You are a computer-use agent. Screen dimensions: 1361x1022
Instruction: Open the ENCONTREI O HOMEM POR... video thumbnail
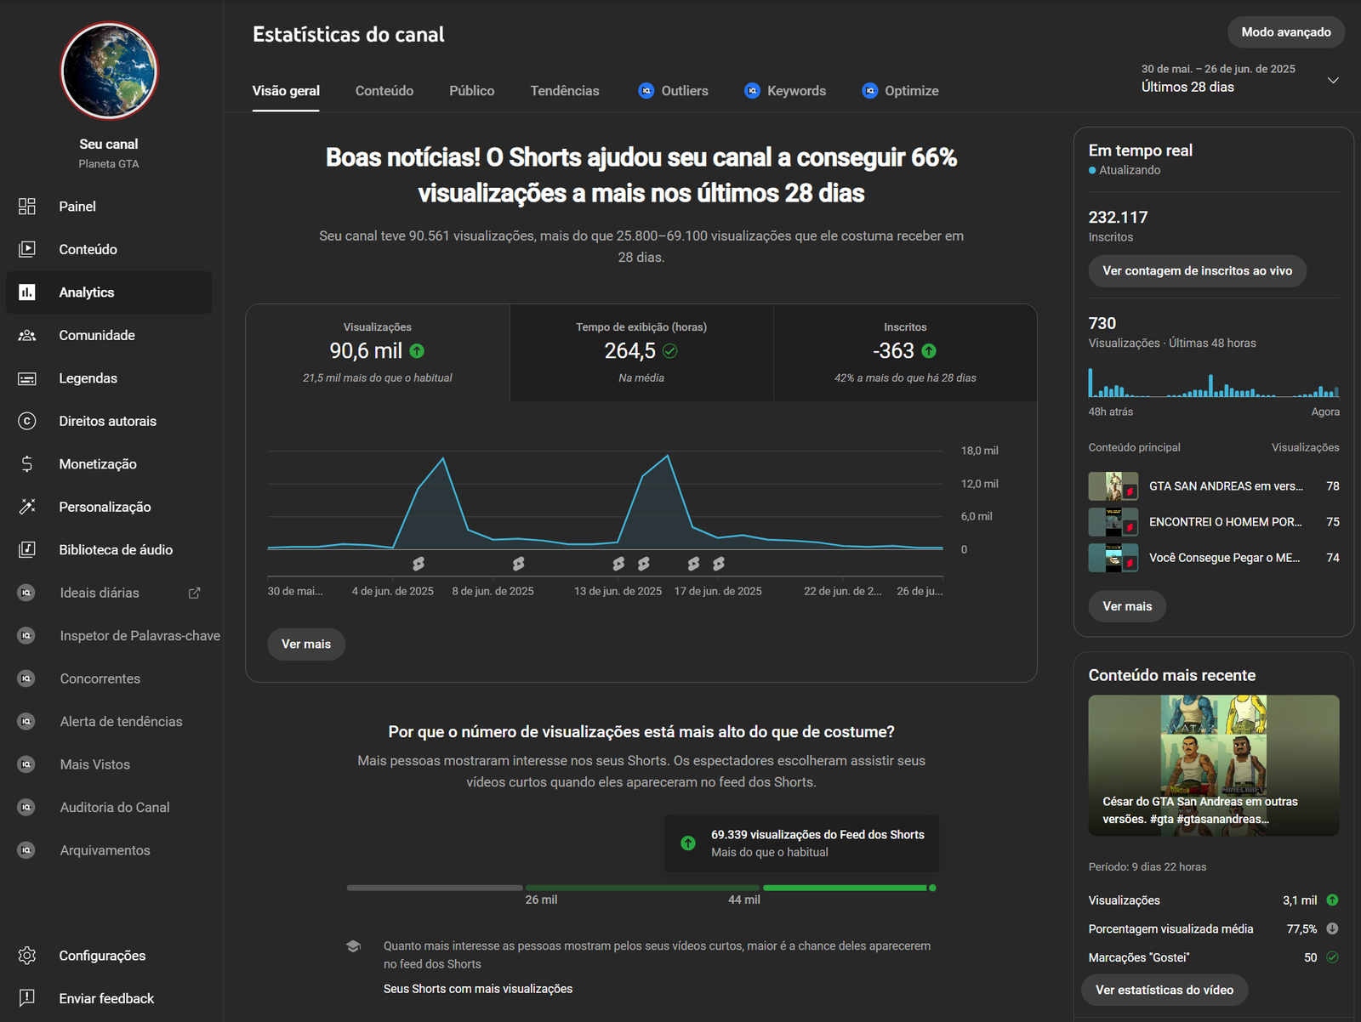1113,522
